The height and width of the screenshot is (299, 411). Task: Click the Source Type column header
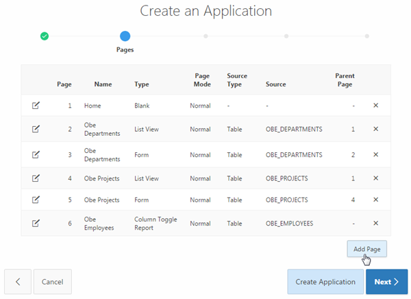click(x=237, y=80)
